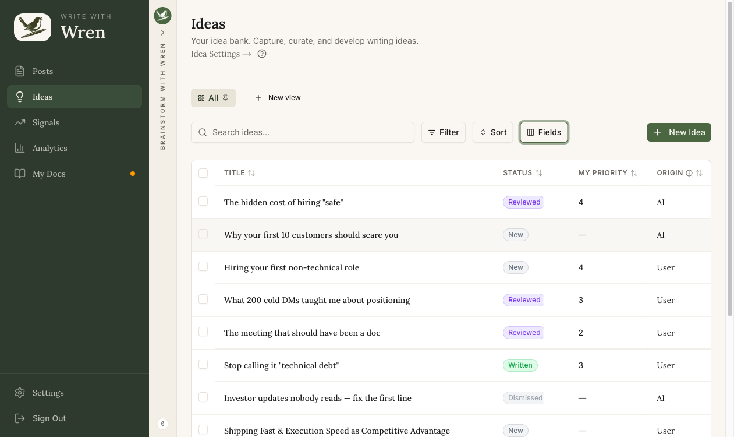Sort by the Title column arrows
This screenshot has width=734, height=437.
click(251, 173)
